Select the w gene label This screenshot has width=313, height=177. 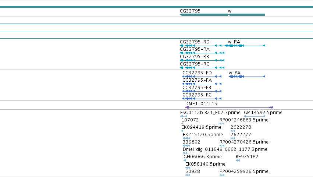point(230,11)
